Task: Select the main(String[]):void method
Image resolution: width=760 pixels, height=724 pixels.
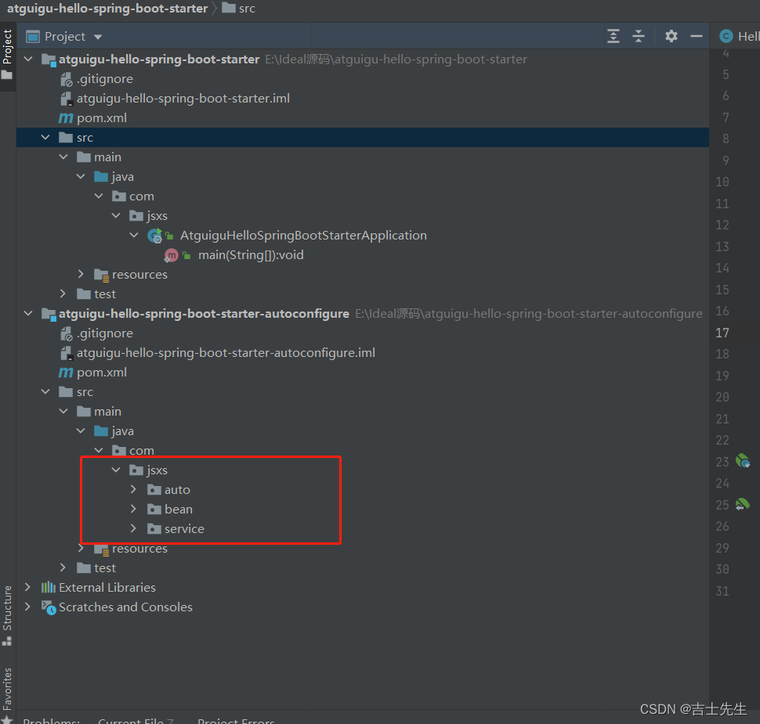Action: pos(251,254)
